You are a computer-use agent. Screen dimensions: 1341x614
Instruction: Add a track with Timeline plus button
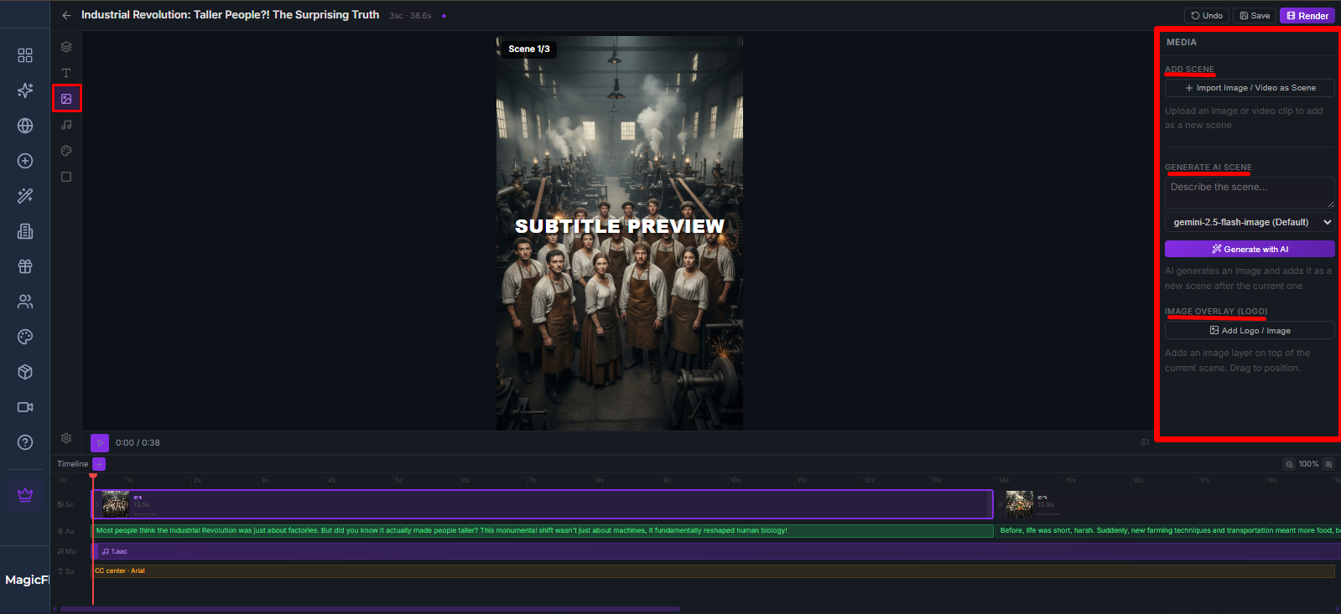coord(99,464)
